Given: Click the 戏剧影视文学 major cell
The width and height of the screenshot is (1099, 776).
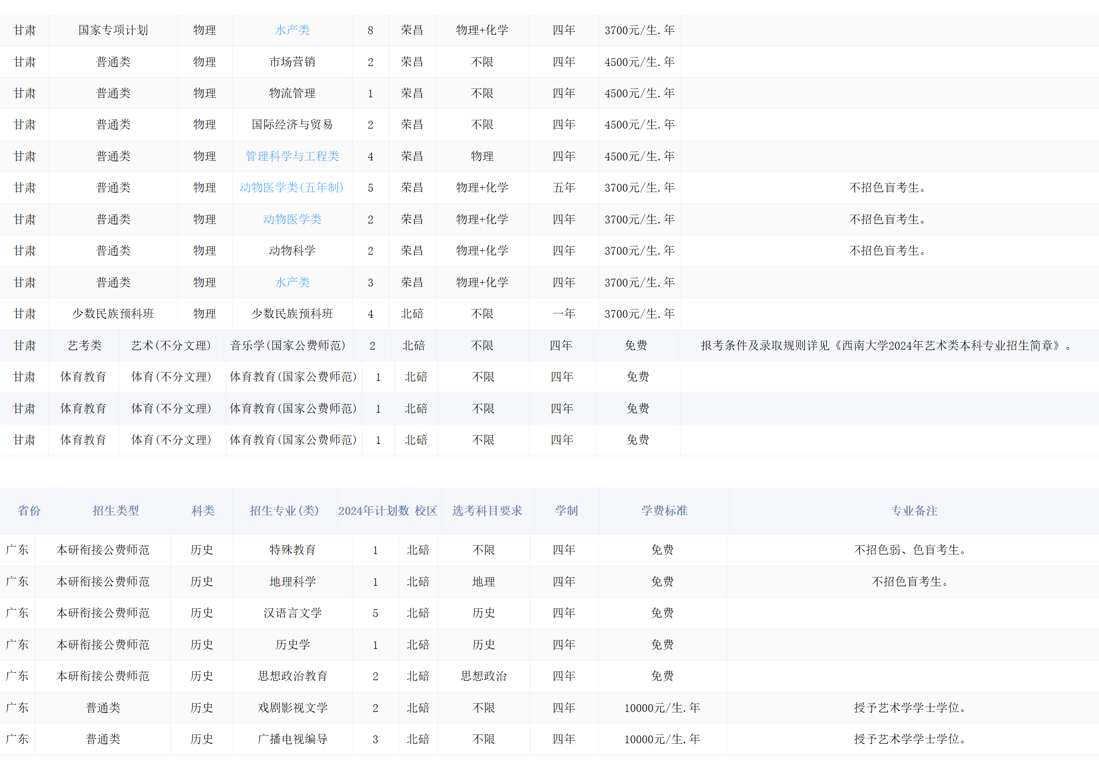Looking at the screenshot, I should 292,708.
